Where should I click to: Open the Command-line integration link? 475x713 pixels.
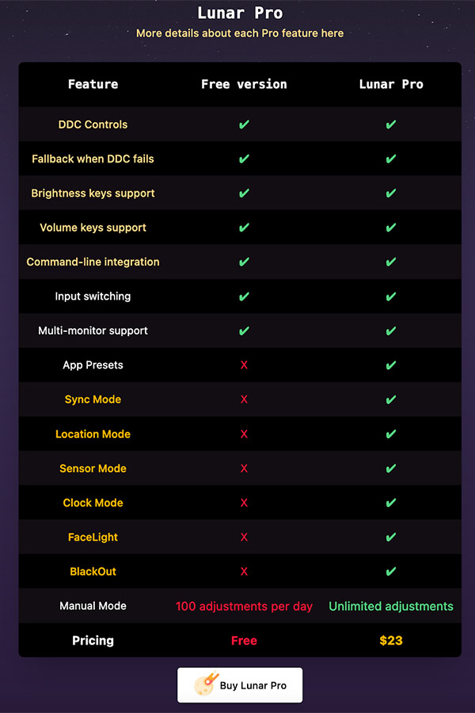(93, 262)
